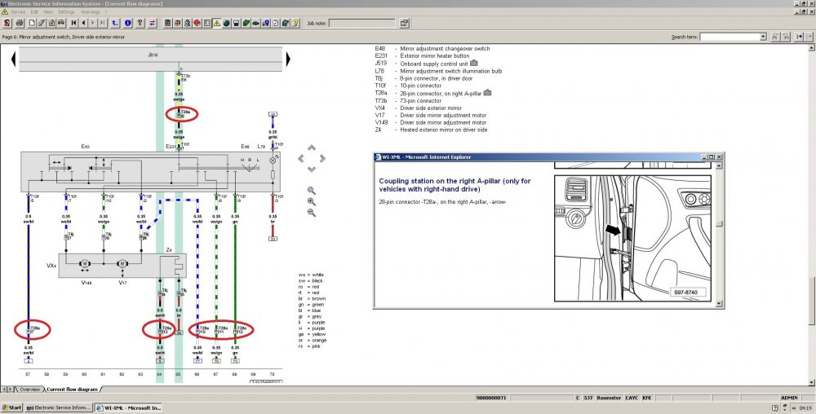Jump to the last diagram page
Image resolution: width=816 pixels, height=414 pixels.
point(102,23)
